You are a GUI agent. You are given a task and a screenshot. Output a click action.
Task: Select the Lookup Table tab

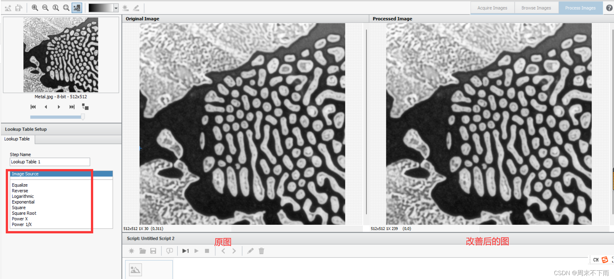[17, 139]
